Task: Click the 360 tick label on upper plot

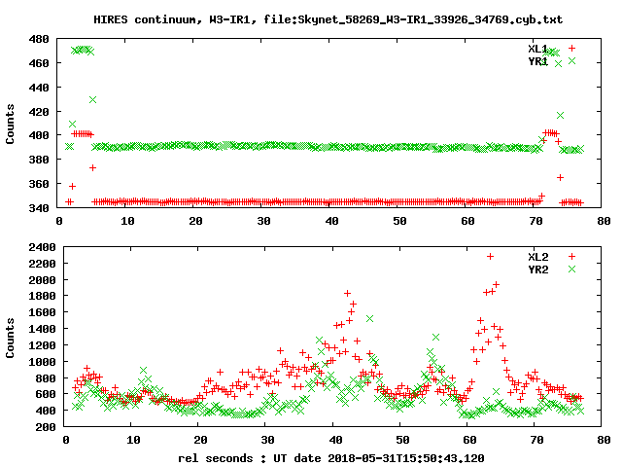Action: (39, 184)
